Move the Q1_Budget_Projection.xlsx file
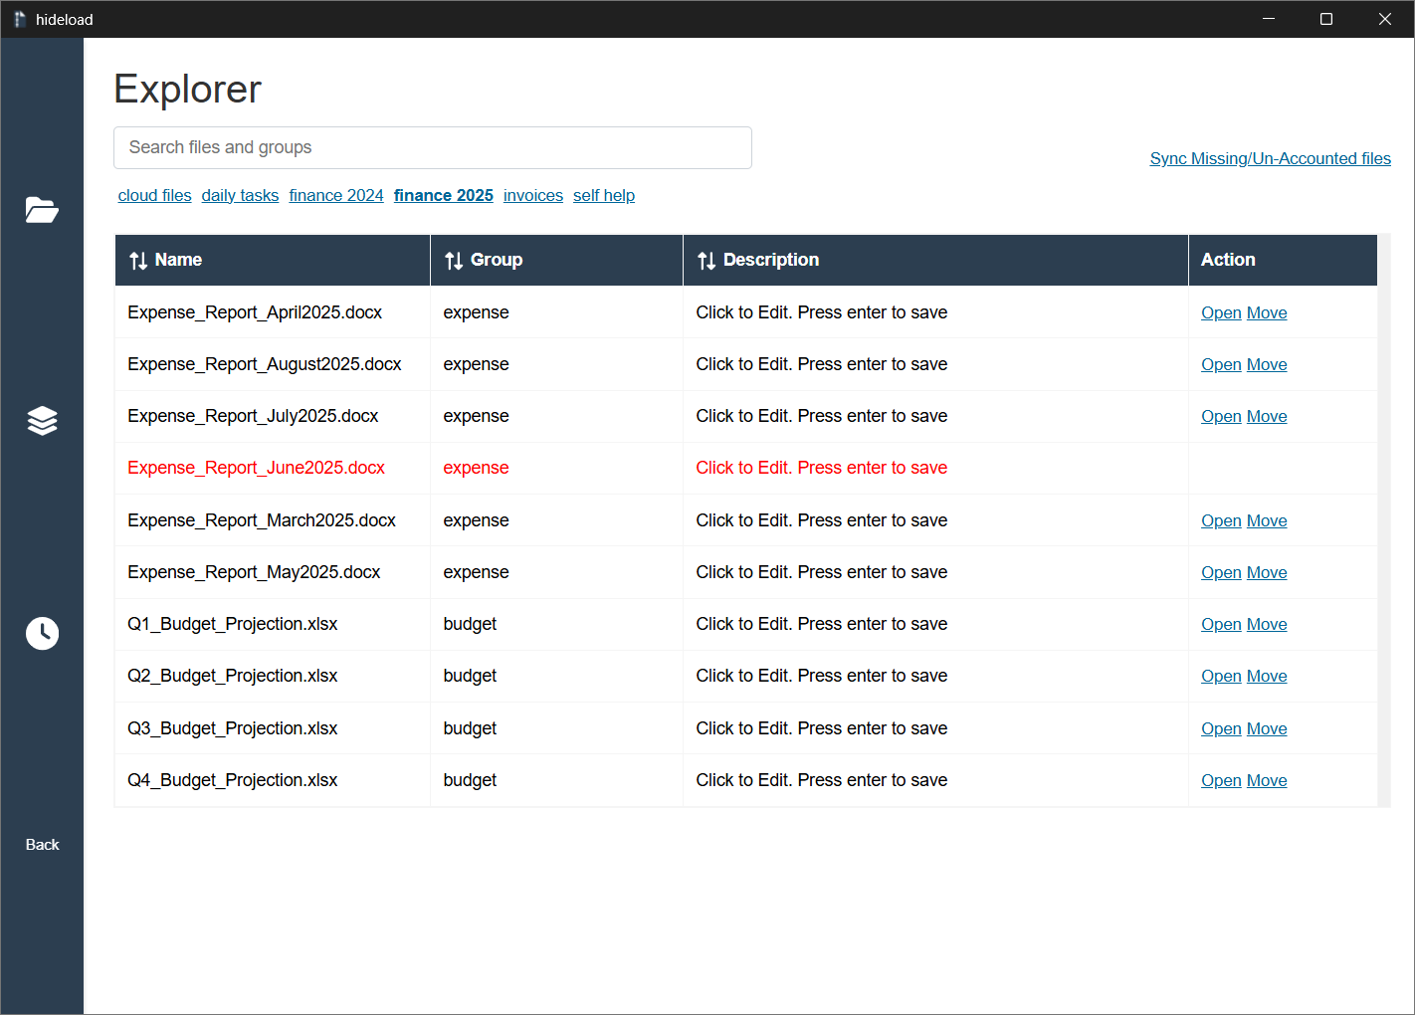Screen dimensions: 1415x1015 click(1267, 625)
